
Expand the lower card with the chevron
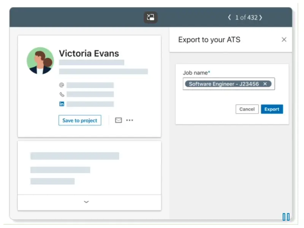86,202
